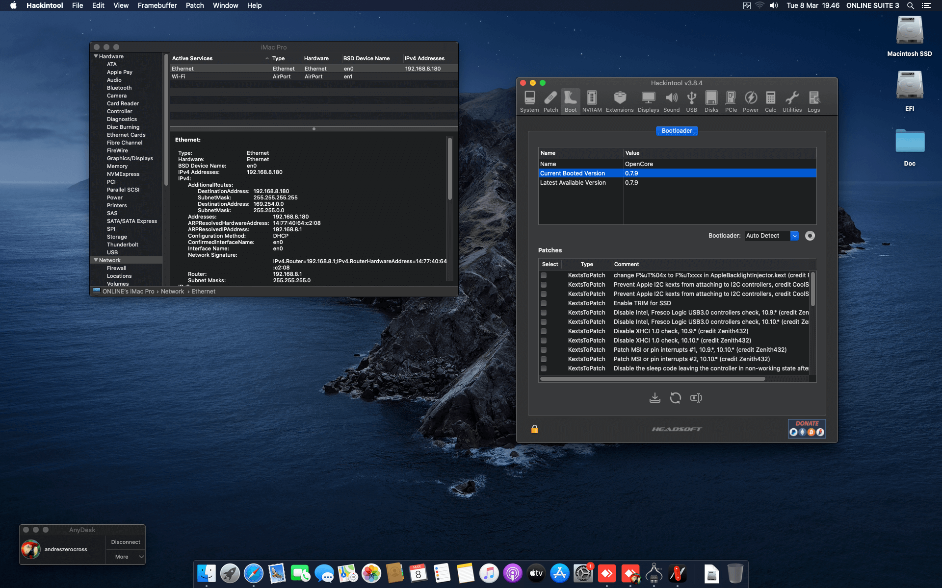Check the 'Disable XHCI 1.0 check, 10.9.*' patch
Image resolution: width=942 pixels, height=588 pixels.
543,331
